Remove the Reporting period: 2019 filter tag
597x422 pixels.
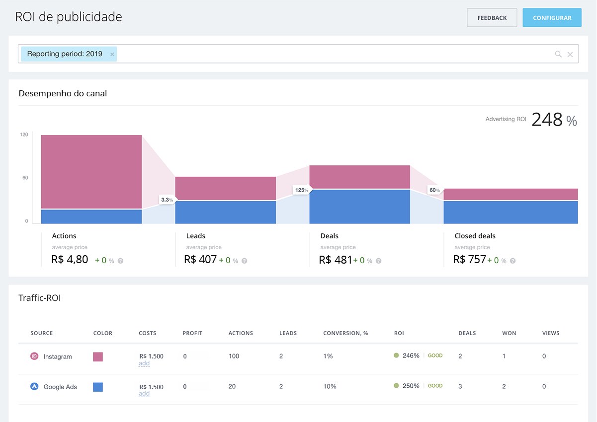[112, 54]
